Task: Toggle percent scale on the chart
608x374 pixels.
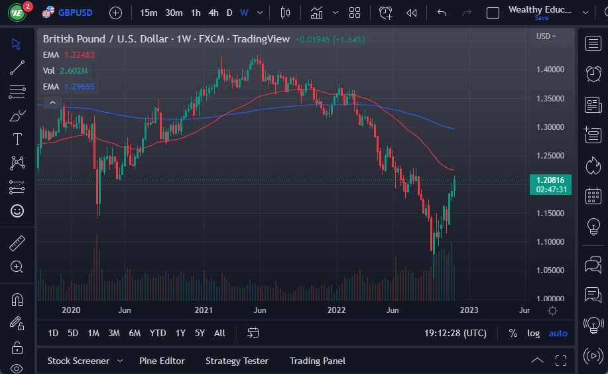Action: (x=513, y=333)
